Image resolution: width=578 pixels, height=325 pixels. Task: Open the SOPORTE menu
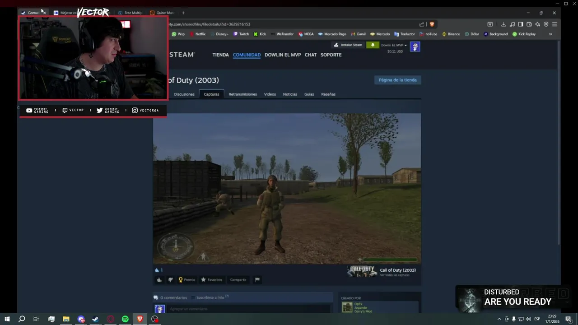[331, 55]
